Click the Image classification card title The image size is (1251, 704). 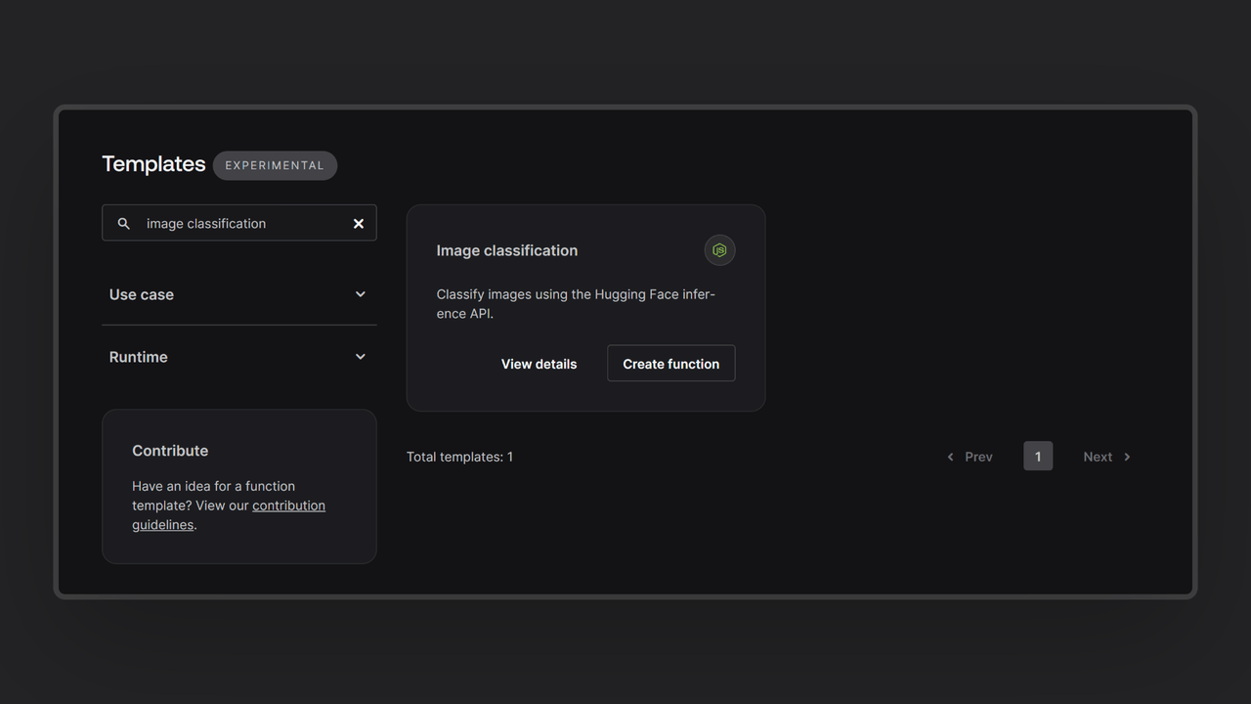click(x=506, y=250)
